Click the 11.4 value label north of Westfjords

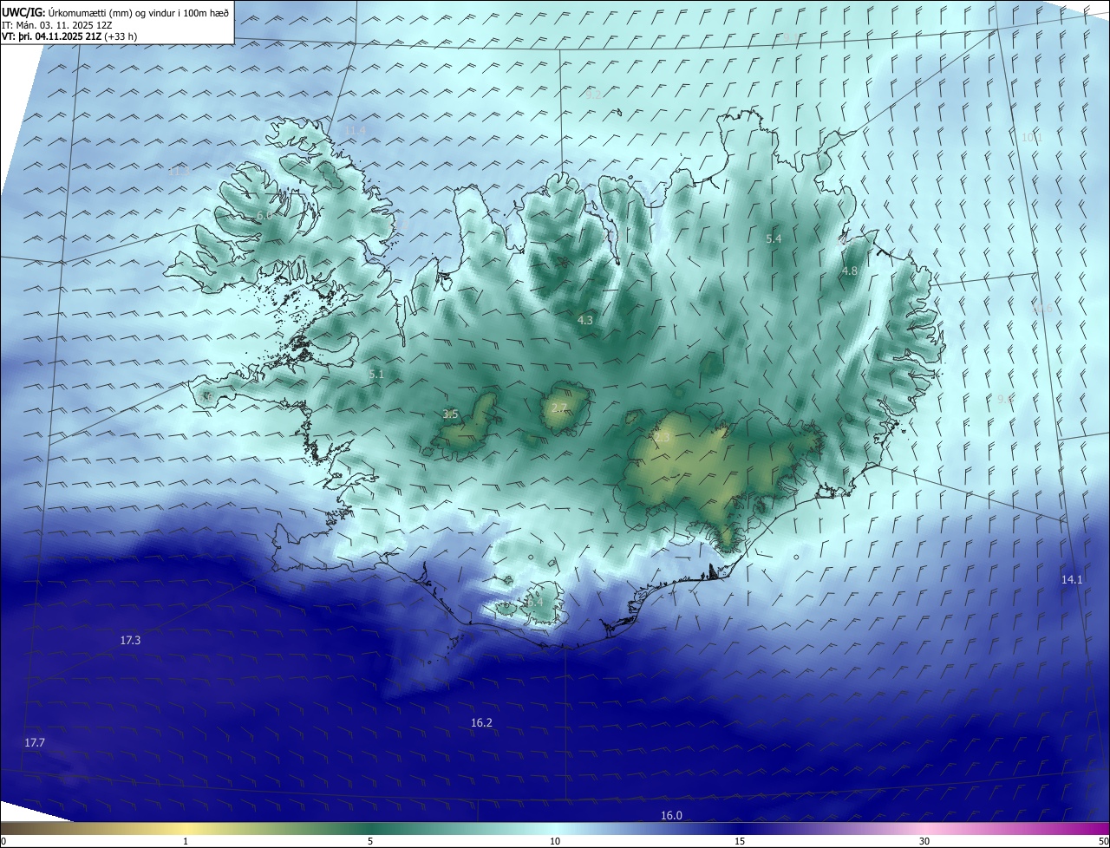[356, 130]
